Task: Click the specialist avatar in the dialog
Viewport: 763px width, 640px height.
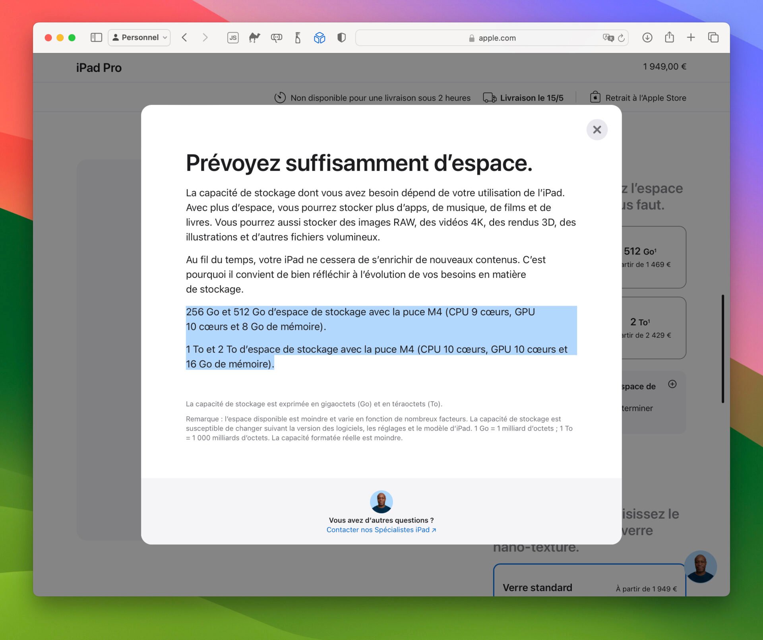Action: click(x=381, y=502)
